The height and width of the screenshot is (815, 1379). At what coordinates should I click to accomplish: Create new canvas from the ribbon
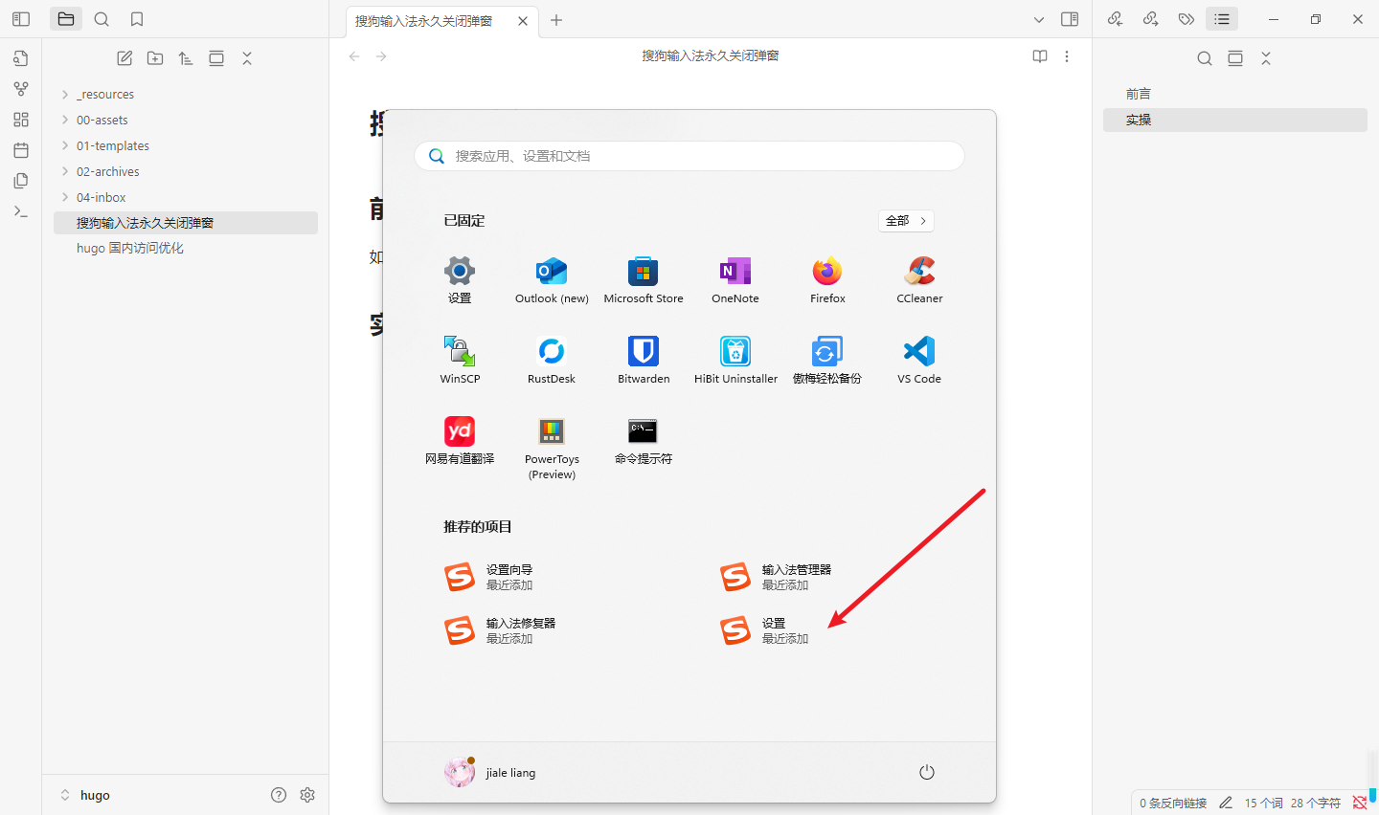click(x=21, y=120)
